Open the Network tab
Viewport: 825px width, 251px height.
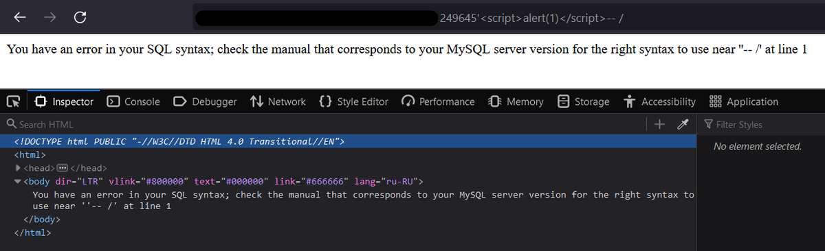tap(278, 101)
